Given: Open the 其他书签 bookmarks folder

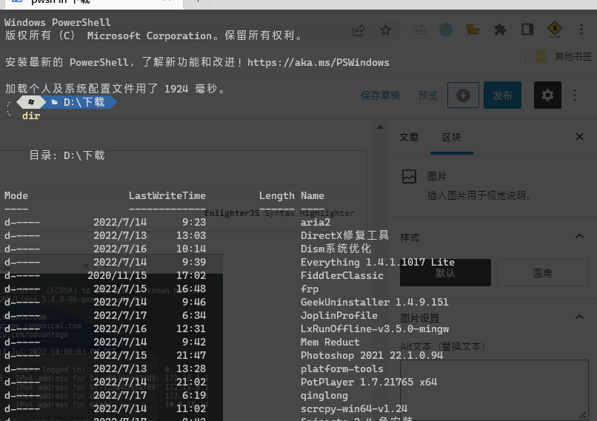Looking at the screenshot, I should tap(564, 57).
